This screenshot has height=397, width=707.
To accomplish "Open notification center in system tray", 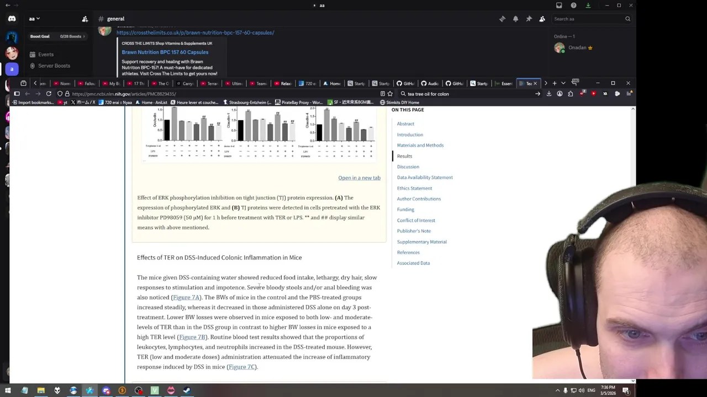I will click(626, 390).
